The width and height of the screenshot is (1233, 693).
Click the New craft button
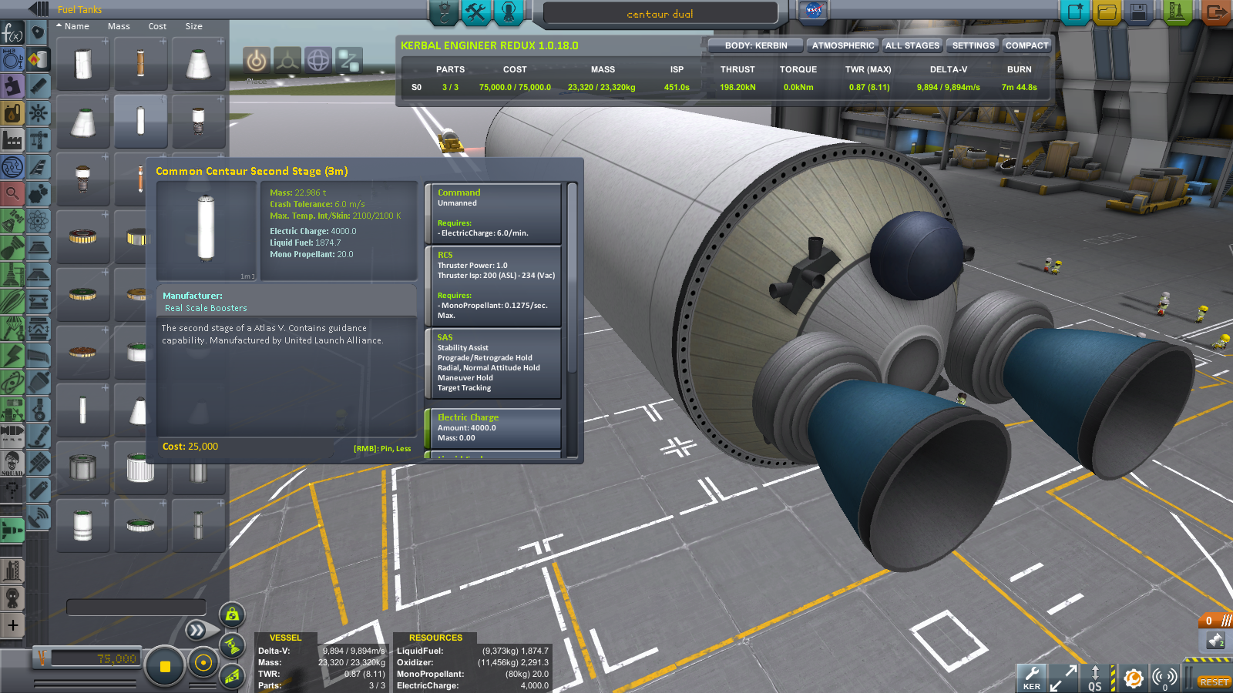click(1075, 12)
